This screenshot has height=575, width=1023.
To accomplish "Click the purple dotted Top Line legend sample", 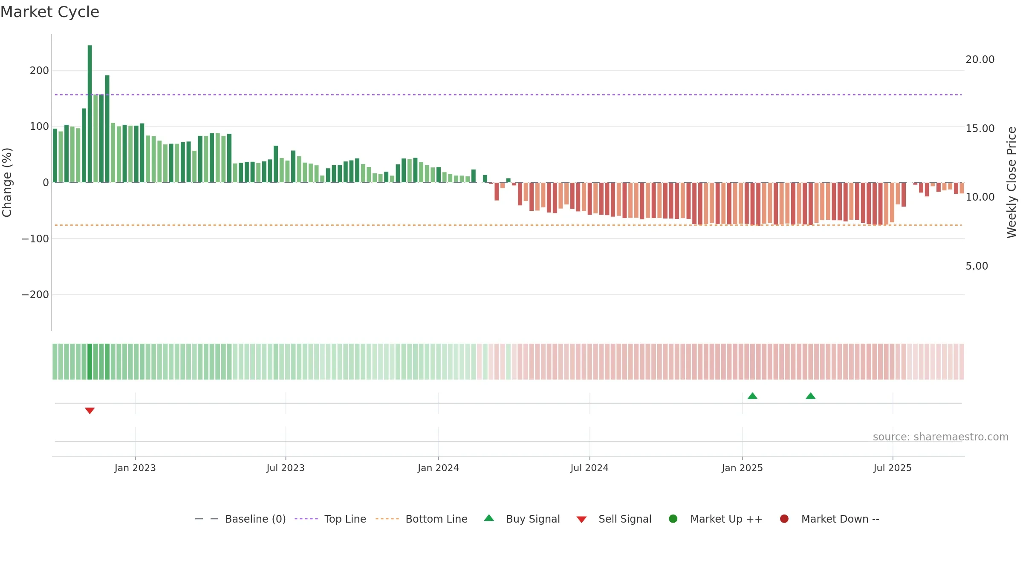I will 306,519.
